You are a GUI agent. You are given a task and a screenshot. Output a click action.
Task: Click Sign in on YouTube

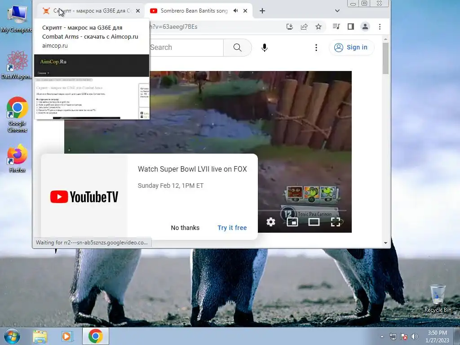(x=351, y=48)
